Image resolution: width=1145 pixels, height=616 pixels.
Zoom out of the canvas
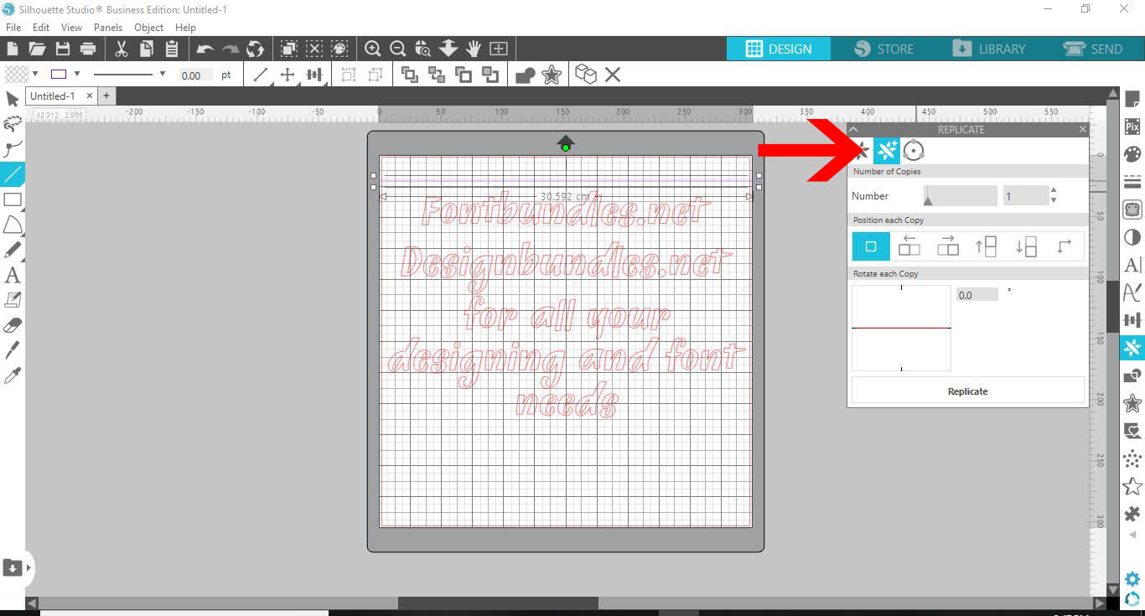[x=398, y=49]
